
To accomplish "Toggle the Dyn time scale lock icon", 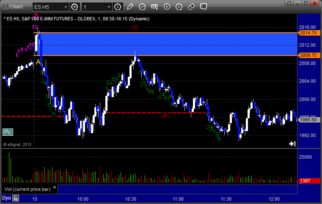I will [x=16, y=198].
